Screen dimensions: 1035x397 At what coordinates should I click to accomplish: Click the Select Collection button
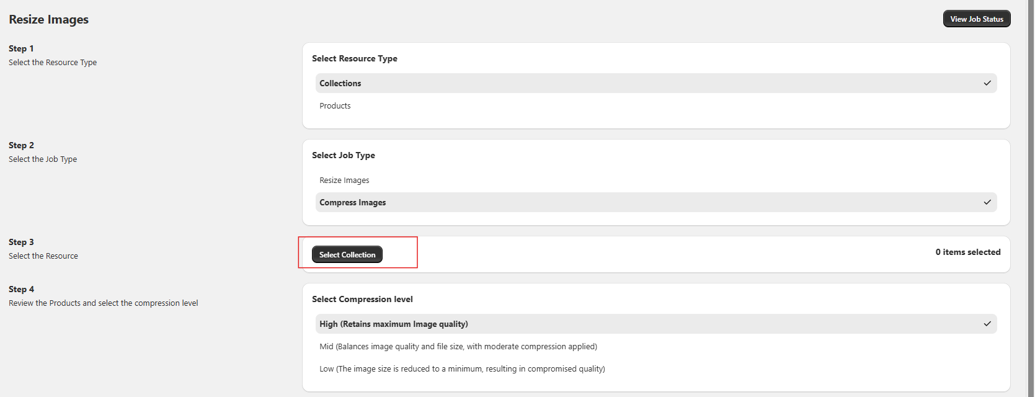(x=347, y=254)
